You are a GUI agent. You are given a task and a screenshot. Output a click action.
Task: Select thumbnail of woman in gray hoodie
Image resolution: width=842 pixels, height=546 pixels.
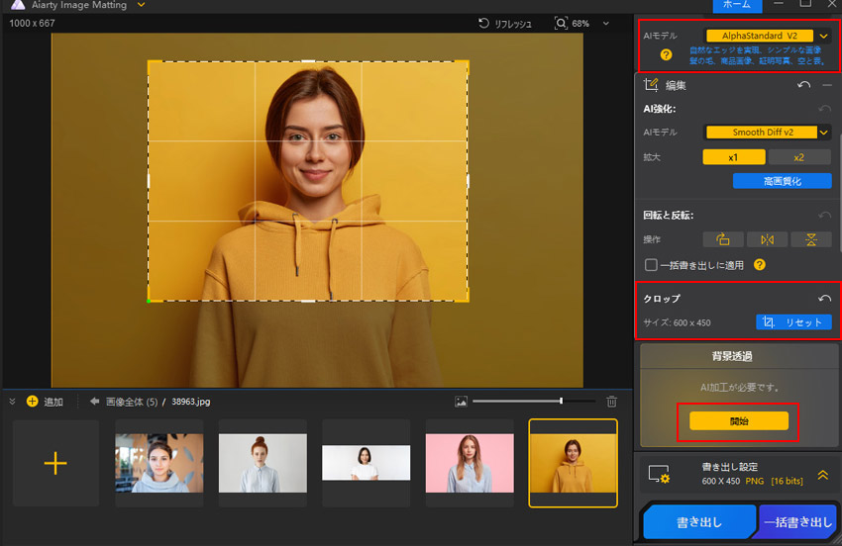(158, 463)
